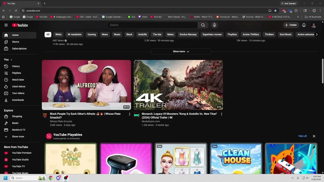Open the Alfredo video title link

pyautogui.click(x=85, y=116)
